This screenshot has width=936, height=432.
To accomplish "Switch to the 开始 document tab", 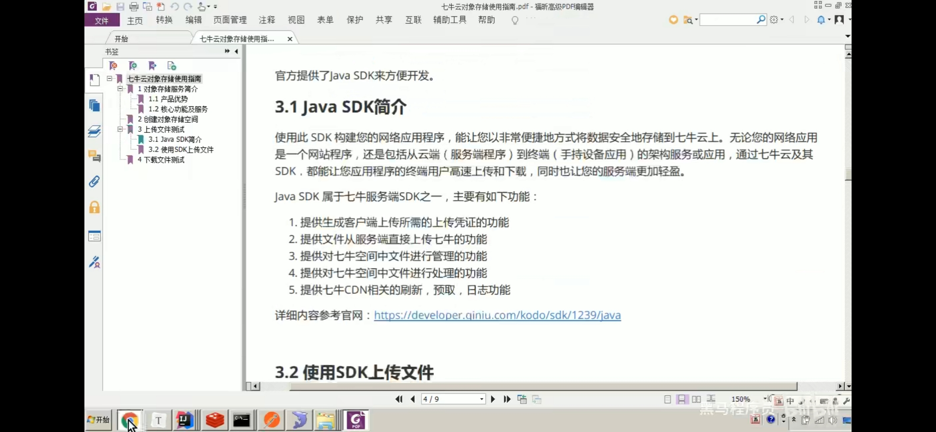I will (122, 39).
